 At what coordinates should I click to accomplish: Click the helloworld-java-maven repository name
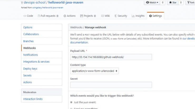(x=66, y=2)
